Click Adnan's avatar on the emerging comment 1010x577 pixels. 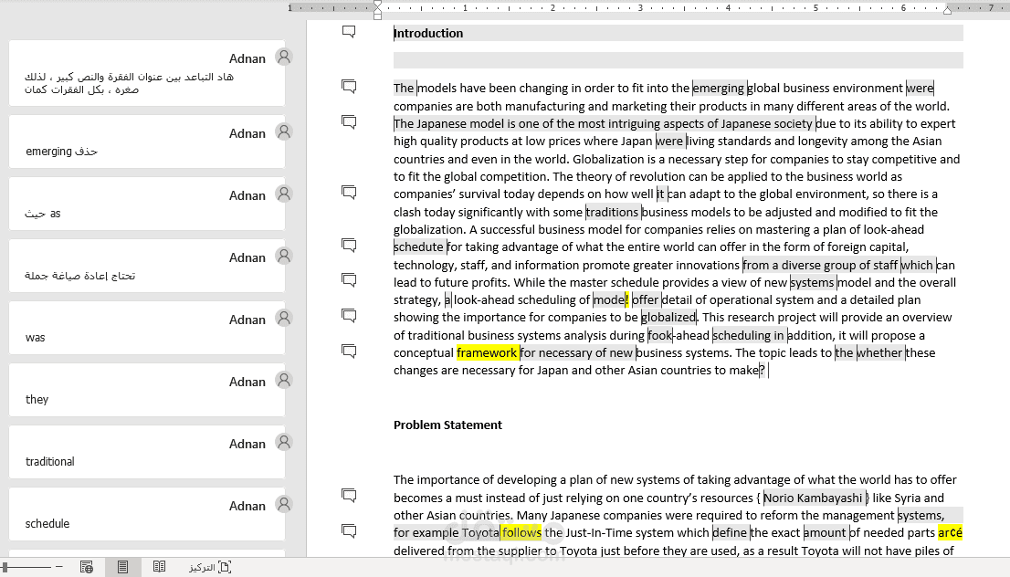[283, 132]
